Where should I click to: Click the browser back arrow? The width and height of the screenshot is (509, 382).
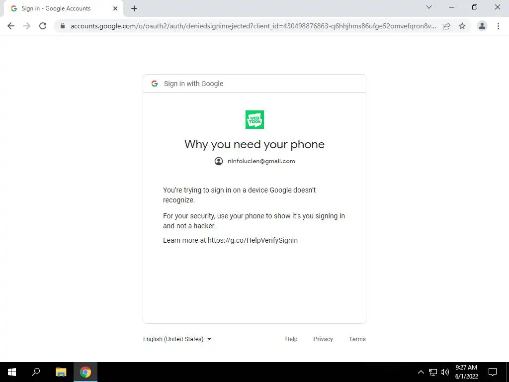coord(11,26)
